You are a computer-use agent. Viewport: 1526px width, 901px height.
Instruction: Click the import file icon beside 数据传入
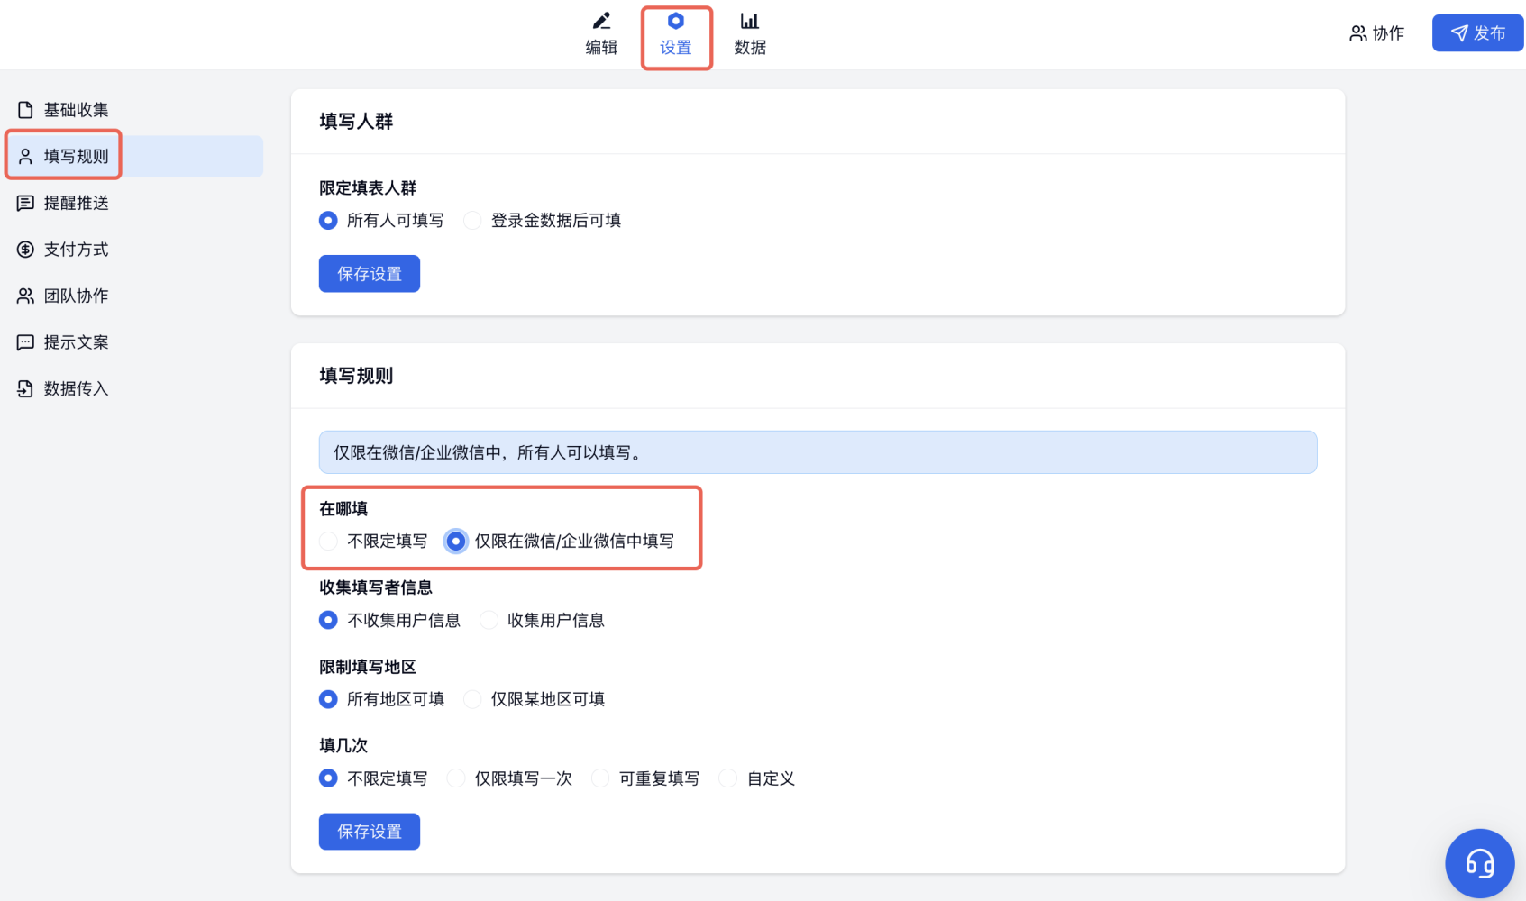coord(25,388)
